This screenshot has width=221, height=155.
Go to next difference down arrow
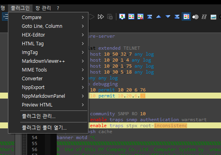click(168, 17)
